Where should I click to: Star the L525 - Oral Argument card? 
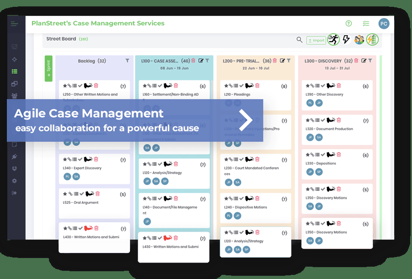coord(65,194)
